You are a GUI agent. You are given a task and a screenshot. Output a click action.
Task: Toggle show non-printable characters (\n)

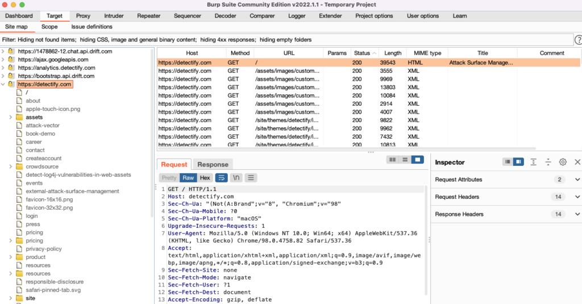(236, 178)
